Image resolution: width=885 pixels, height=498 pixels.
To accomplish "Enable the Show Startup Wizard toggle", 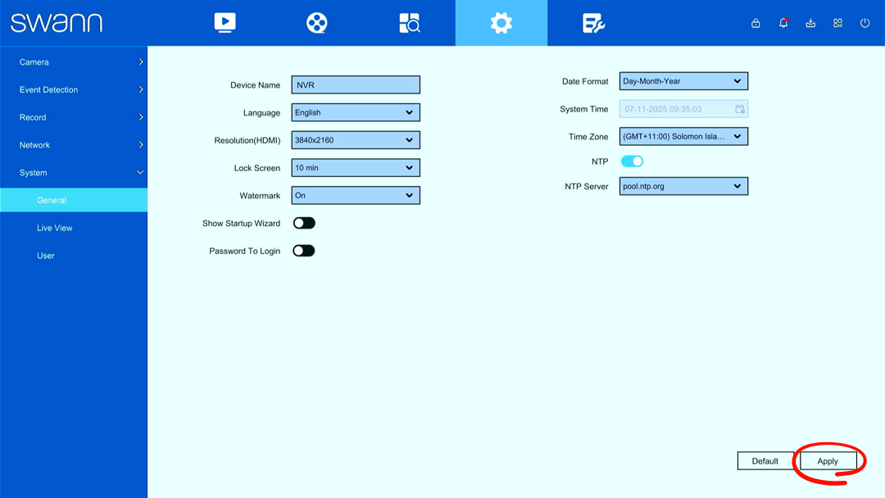I will [304, 224].
